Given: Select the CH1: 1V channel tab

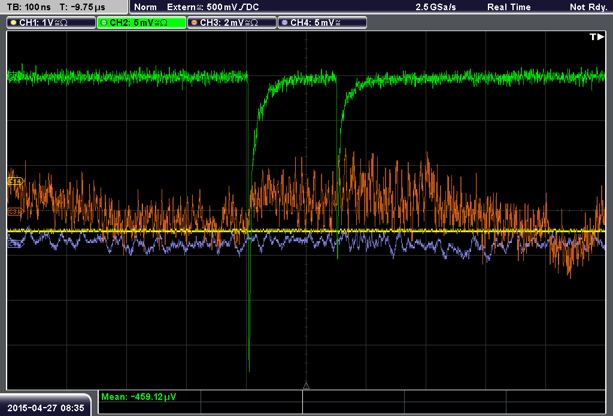Looking at the screenshot, I should (x=51, y=23).
